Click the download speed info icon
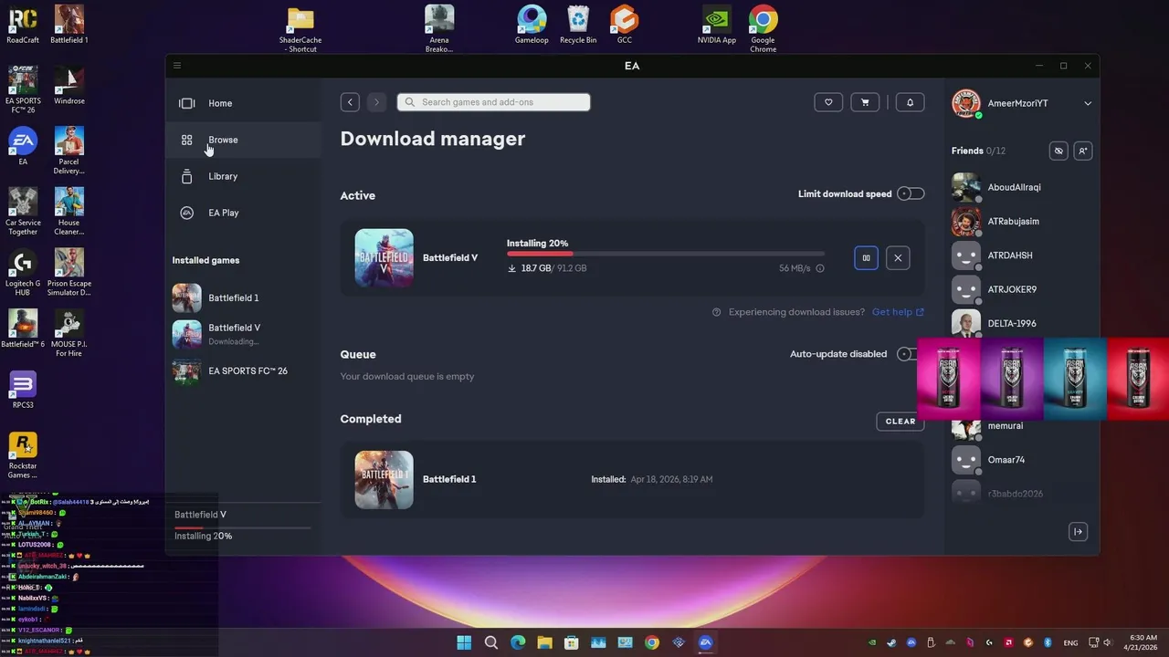 pyautogui.click(x=820, y=268)
